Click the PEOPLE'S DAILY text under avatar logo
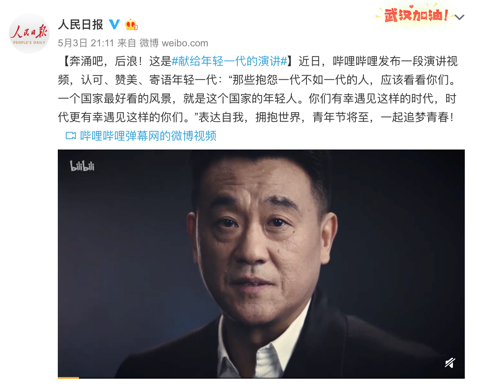Screen dimensions: 477x386 click(x=29, y=43)
